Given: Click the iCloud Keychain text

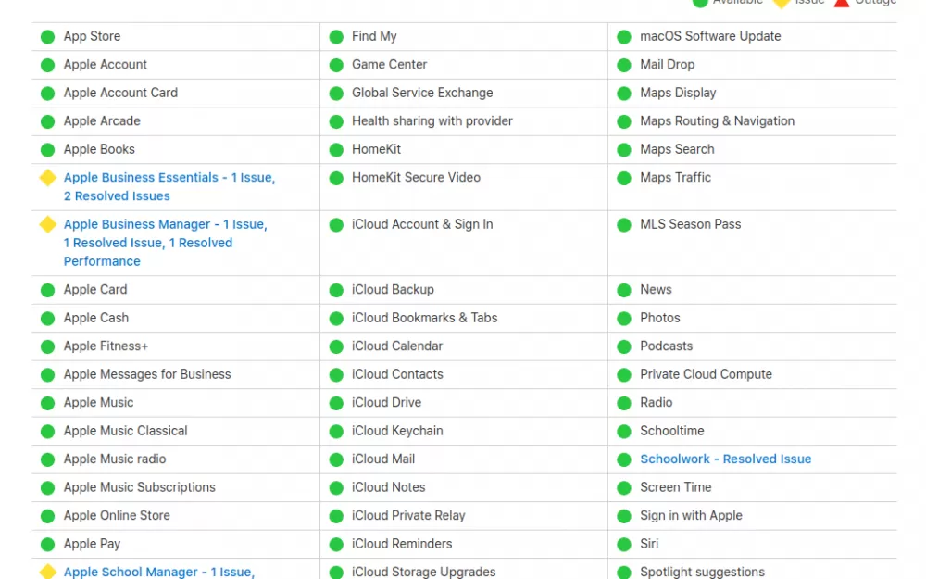Looking at the screenshot, I should coord(397,431).
